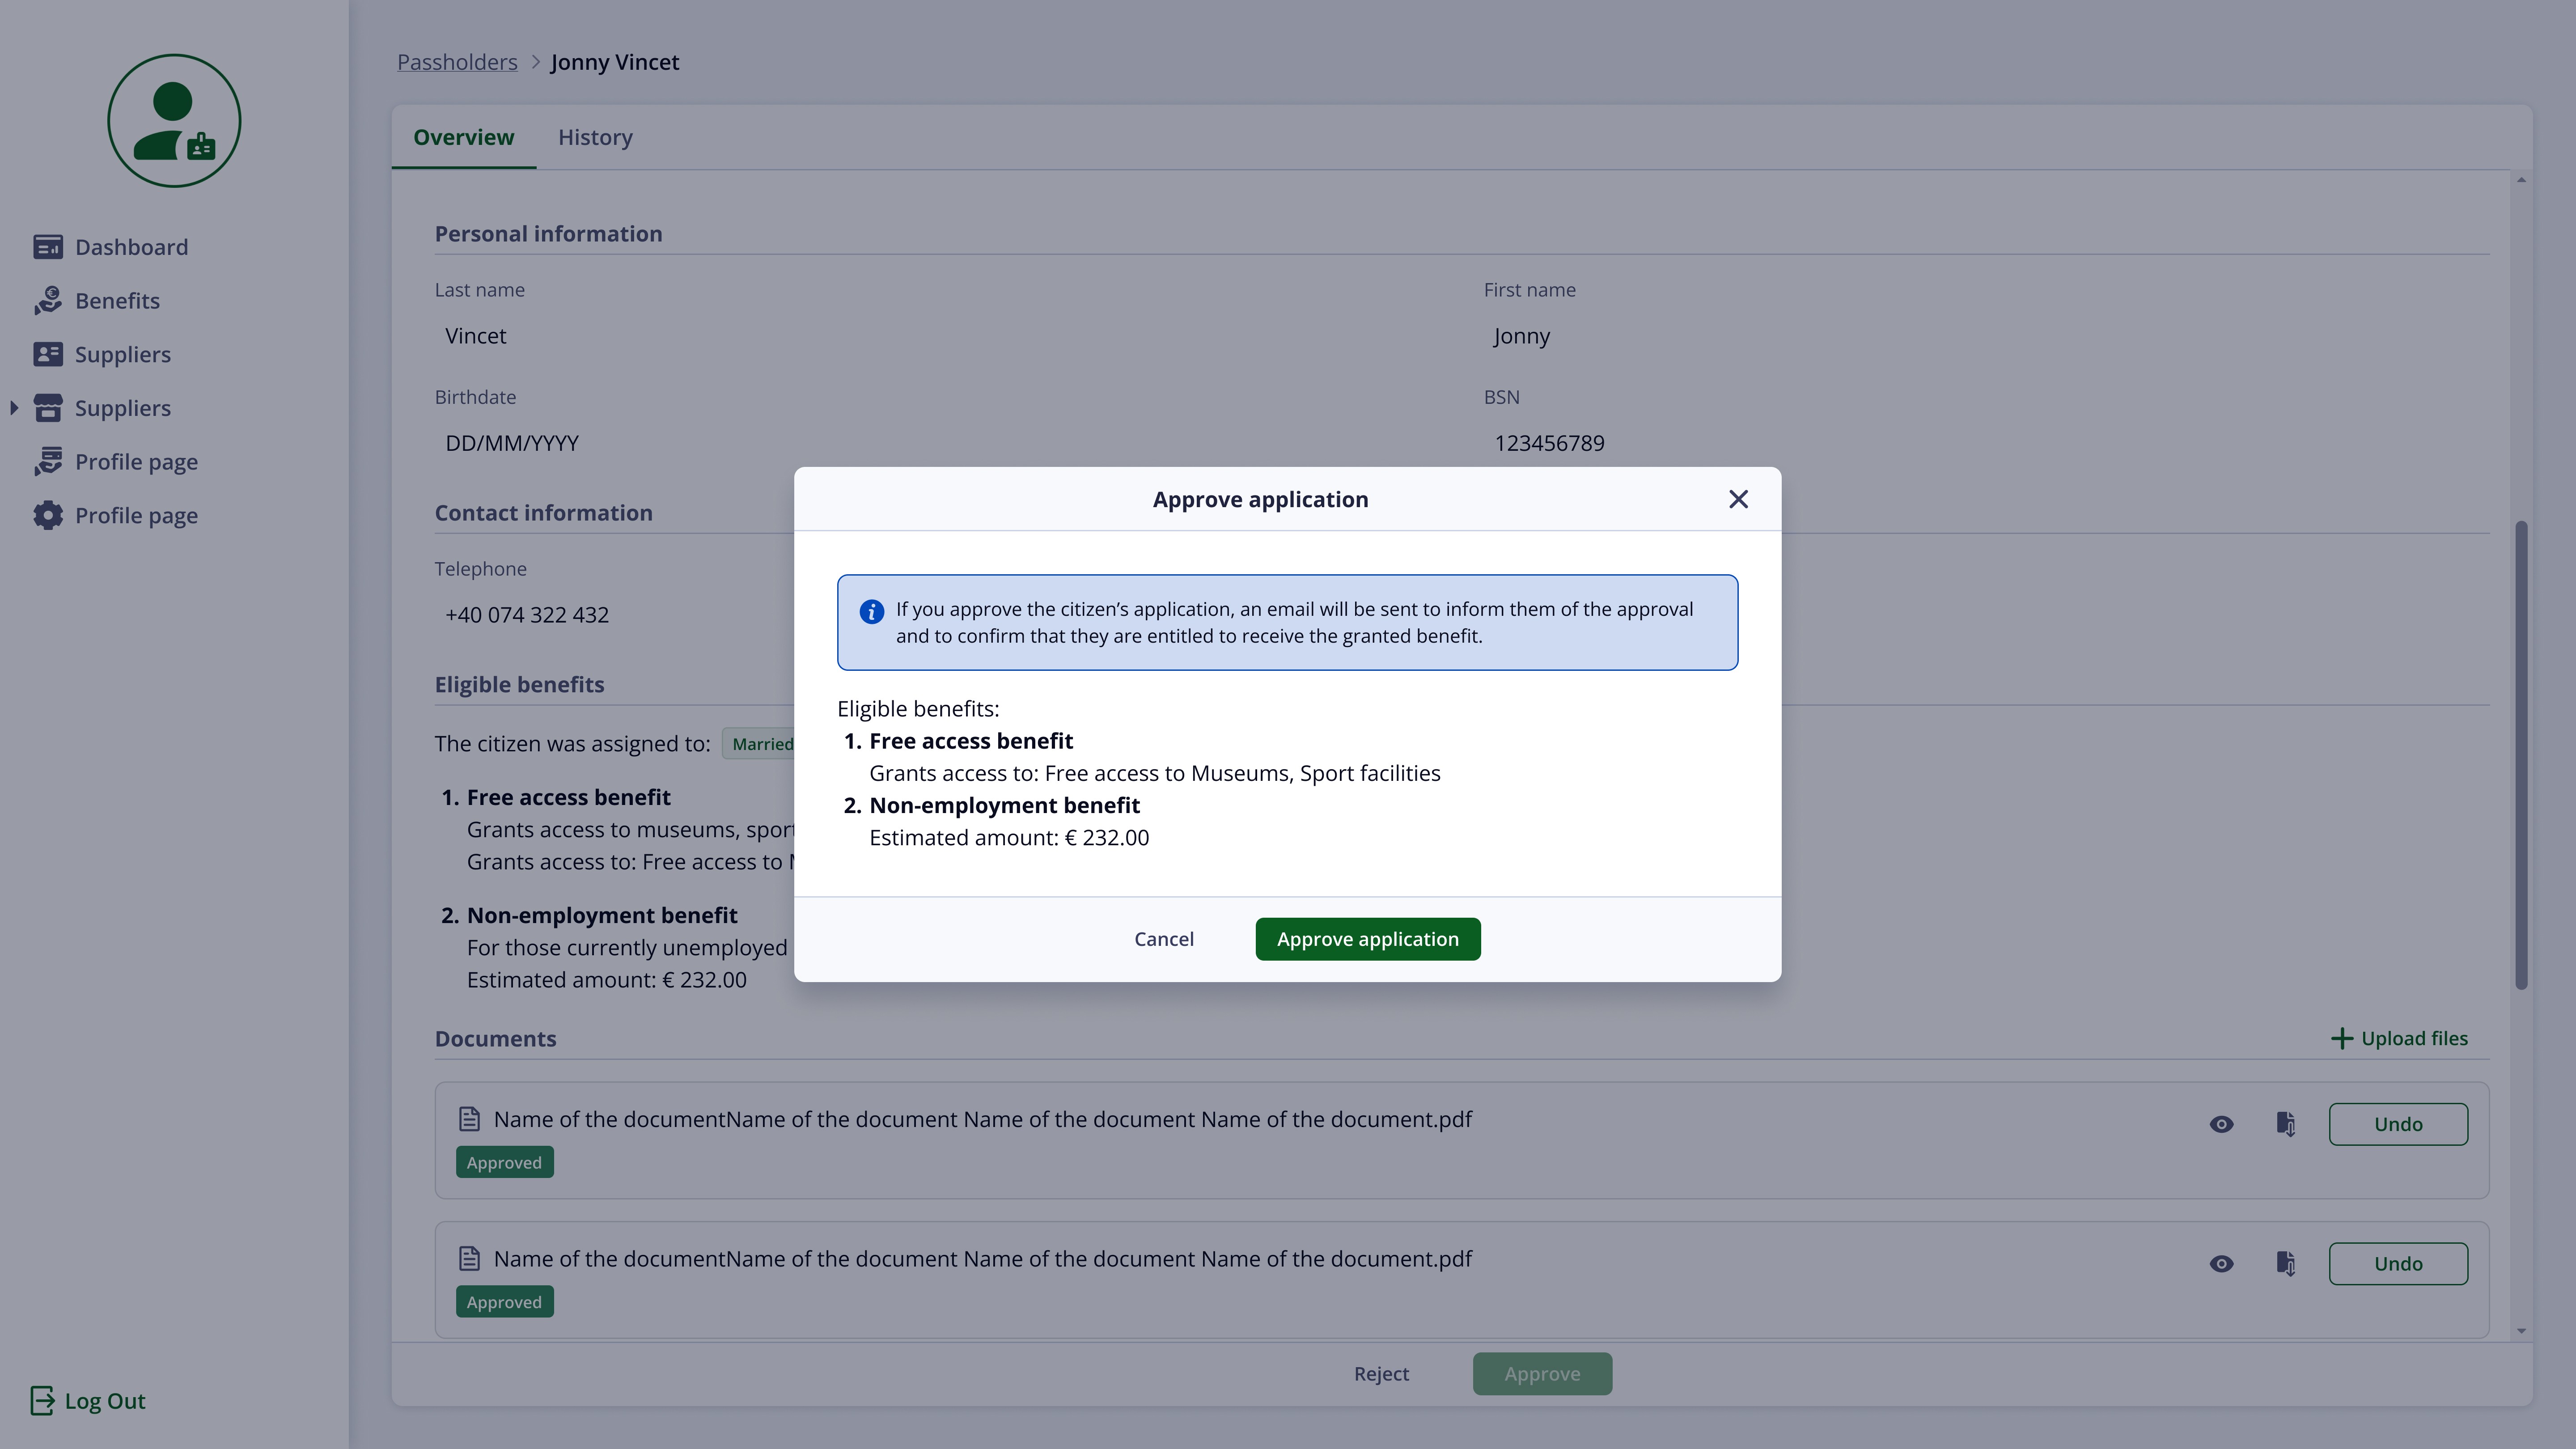The width and height of the screenshot is (2576, 1449).
Task: Click the gear icon Profile page
Action: point(47,515)
